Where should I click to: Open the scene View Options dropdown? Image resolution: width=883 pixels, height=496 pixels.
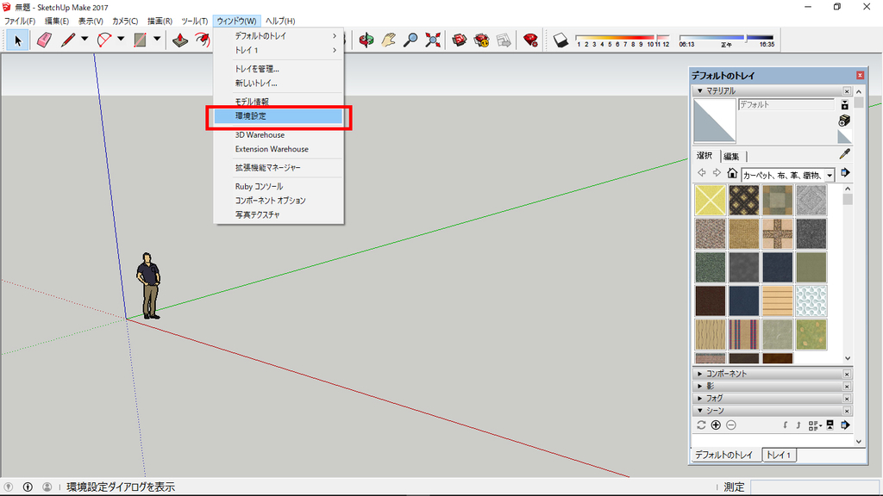tap(815, 425)
